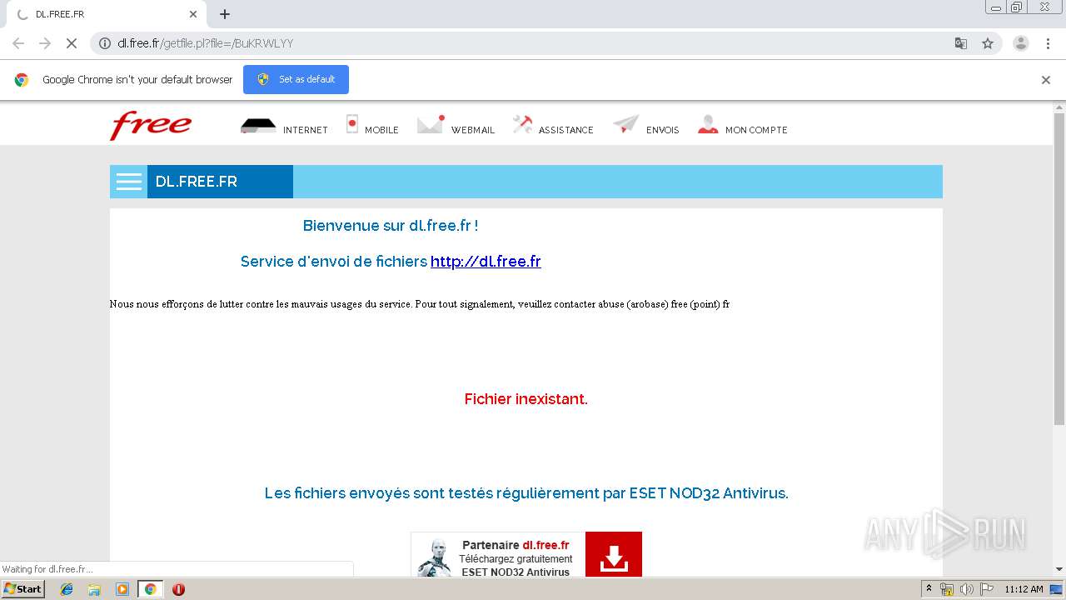Screen dimensions: 1066x600
Task: Go back to previous page
Action: pos(18,43)
